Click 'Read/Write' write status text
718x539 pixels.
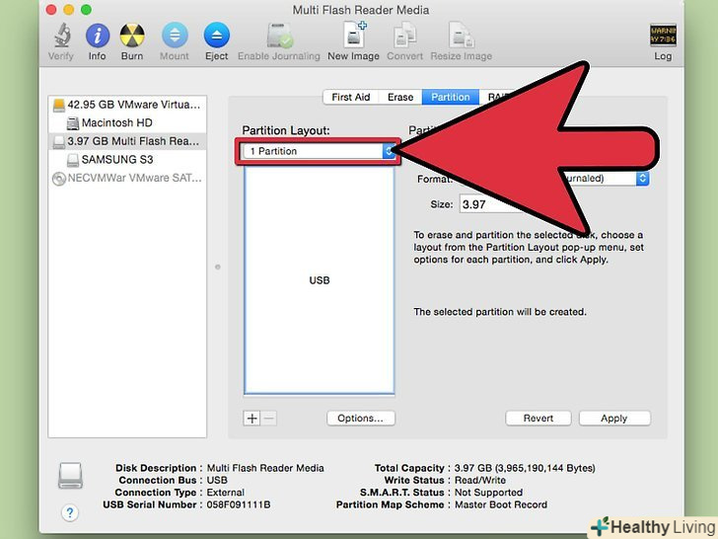[x=480, y=481]
